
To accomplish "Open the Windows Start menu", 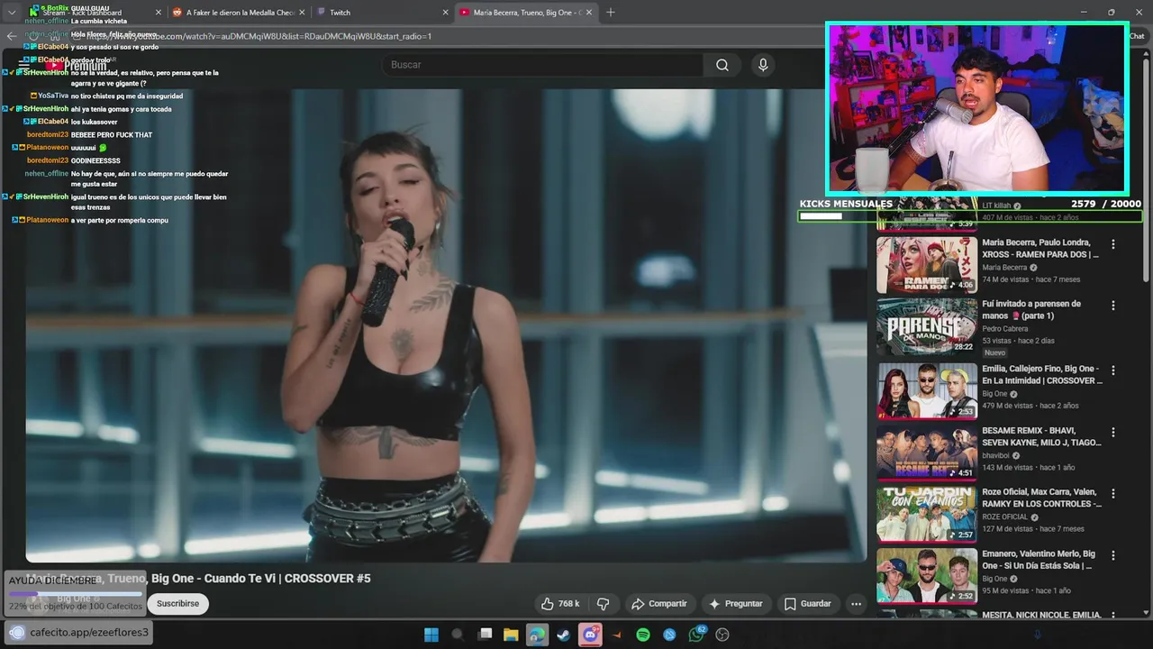I will click(431, 635).
